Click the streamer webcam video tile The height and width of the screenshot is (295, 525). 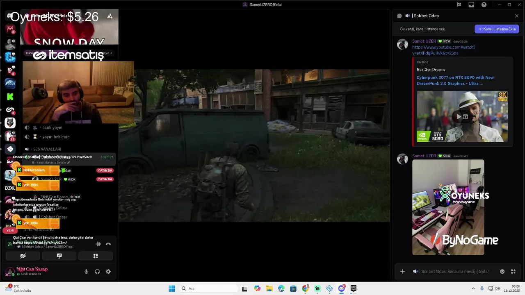pos(78,92)
